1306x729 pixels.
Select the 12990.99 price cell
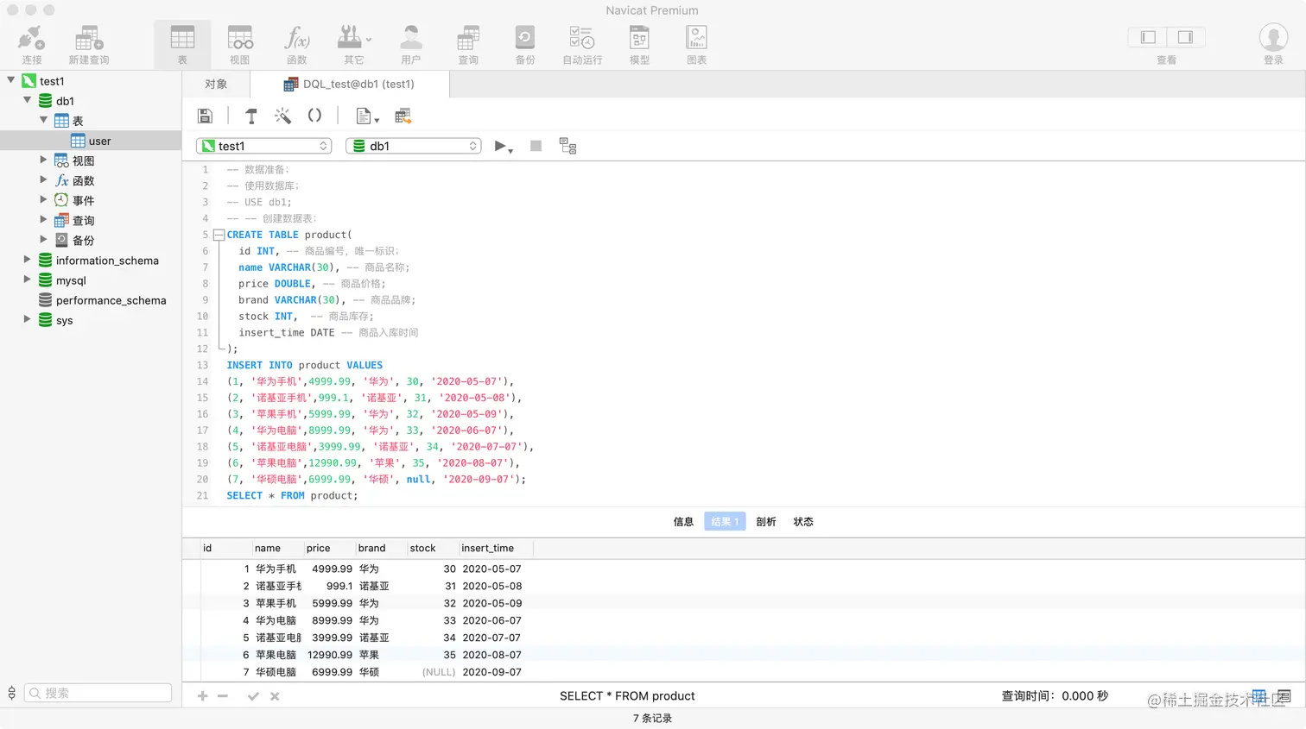point(329,655)
